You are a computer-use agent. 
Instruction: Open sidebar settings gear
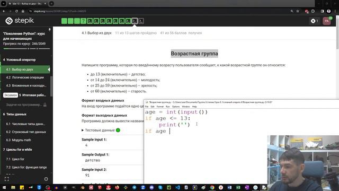pyautogui.click(x=46, y=179)
